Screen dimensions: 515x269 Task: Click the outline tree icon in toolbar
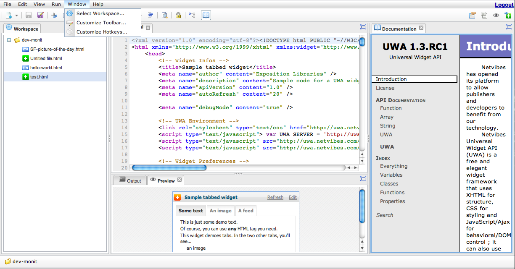coord(192,16)
